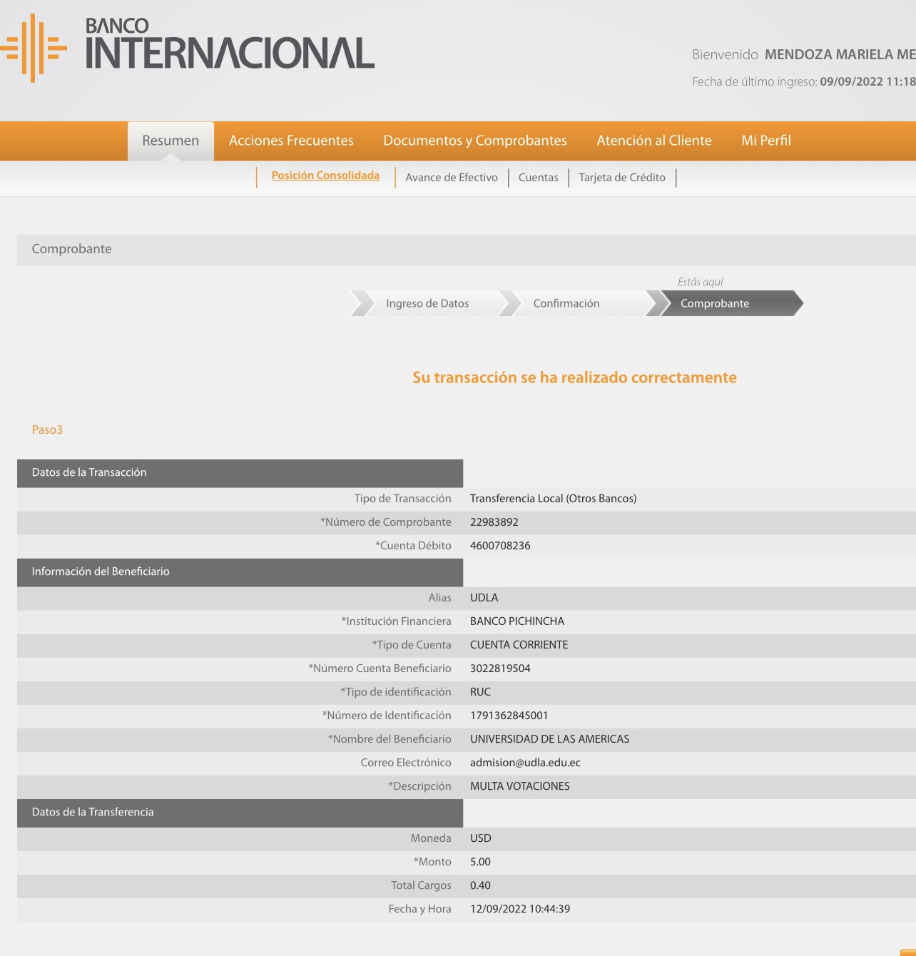Open Documentos y Comprobantes menu

pos(474,141)
